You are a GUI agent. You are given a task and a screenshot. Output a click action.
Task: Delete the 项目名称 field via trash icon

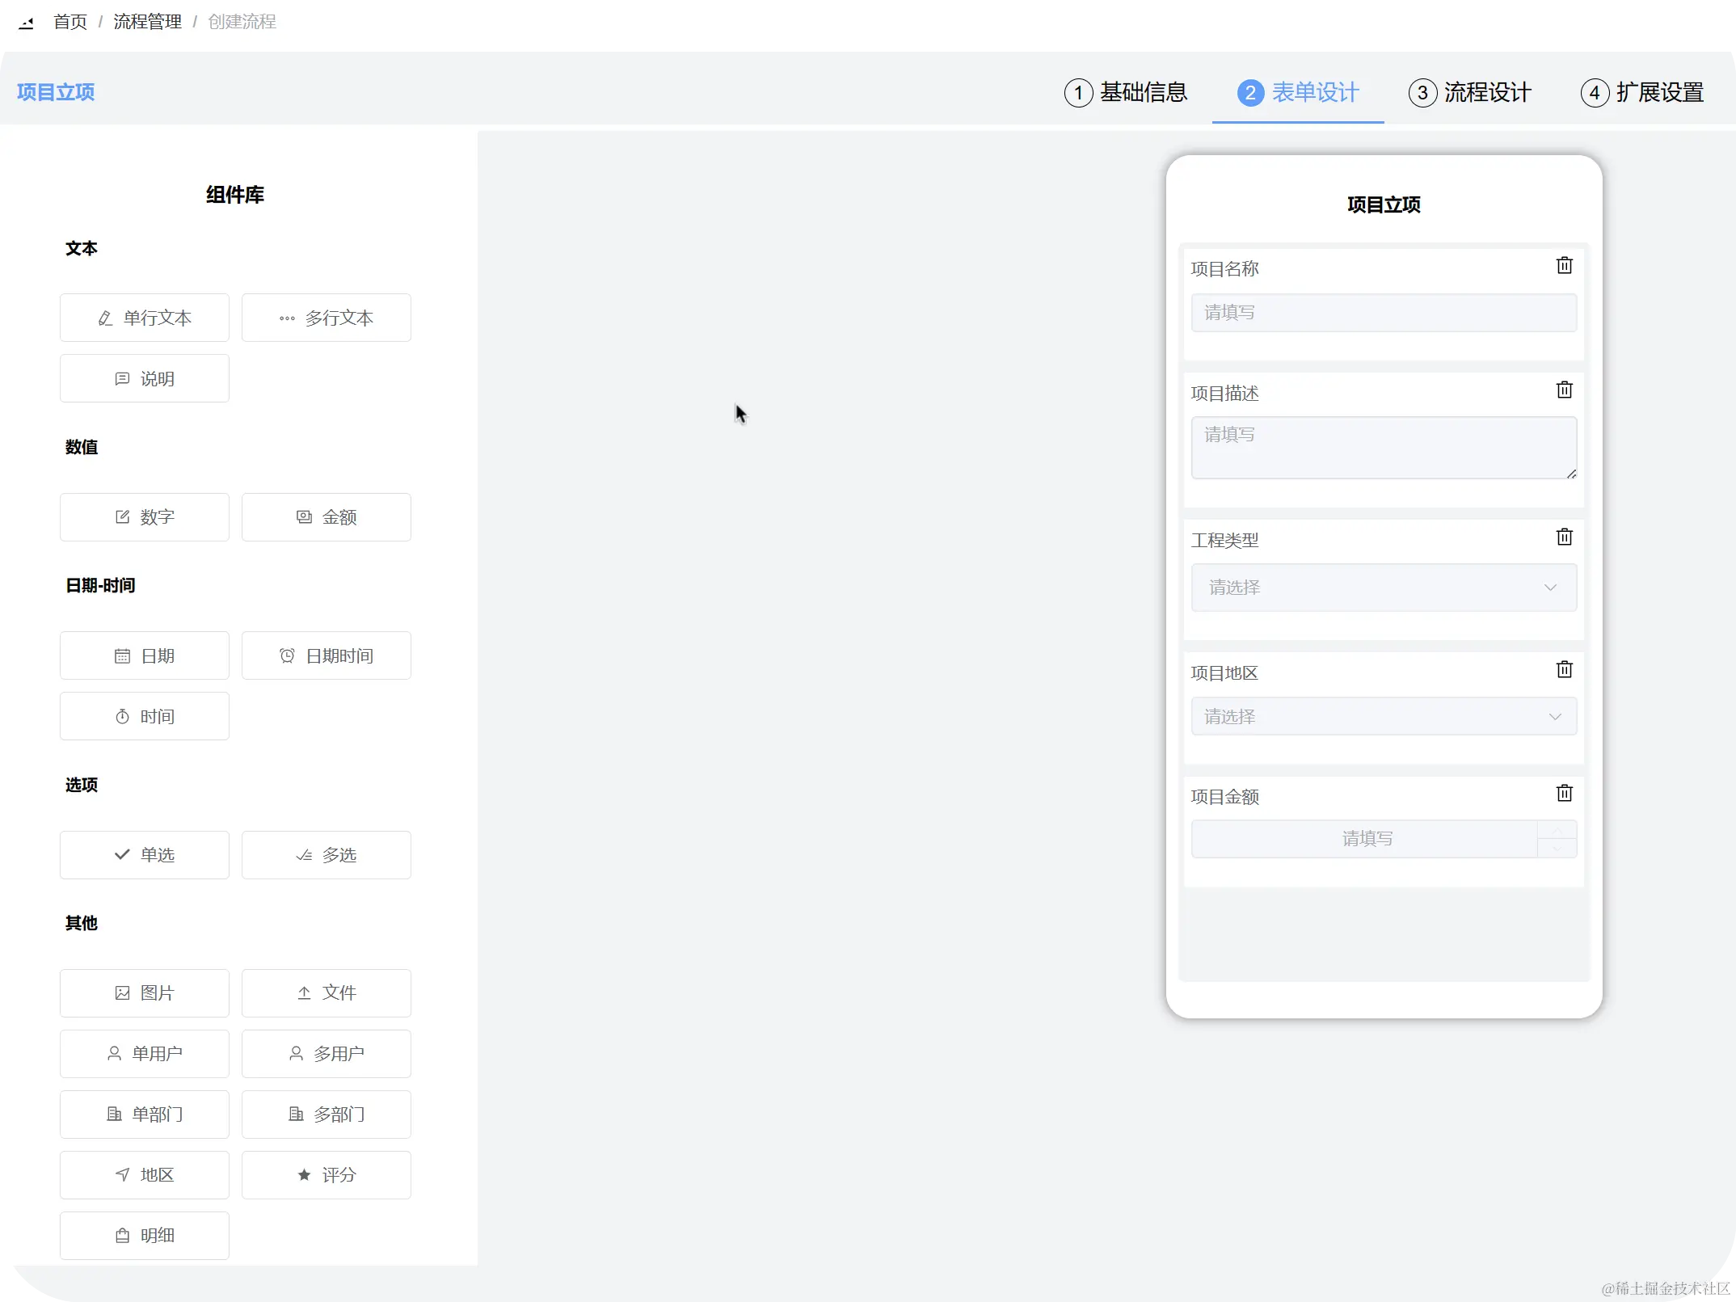1564,265
